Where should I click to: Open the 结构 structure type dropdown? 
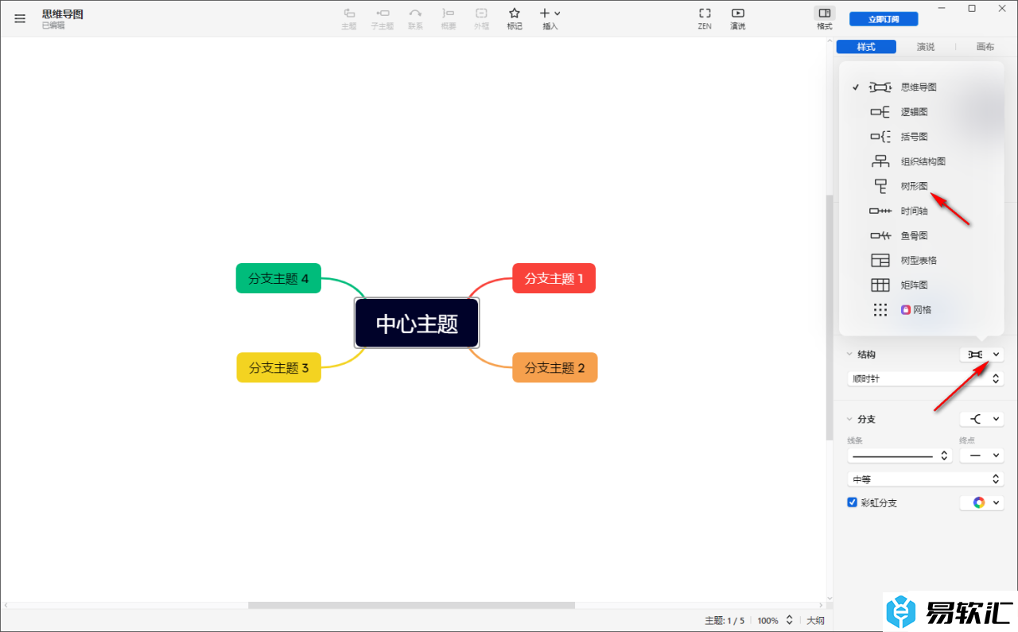pyautogui.click(x=981, y=355)
